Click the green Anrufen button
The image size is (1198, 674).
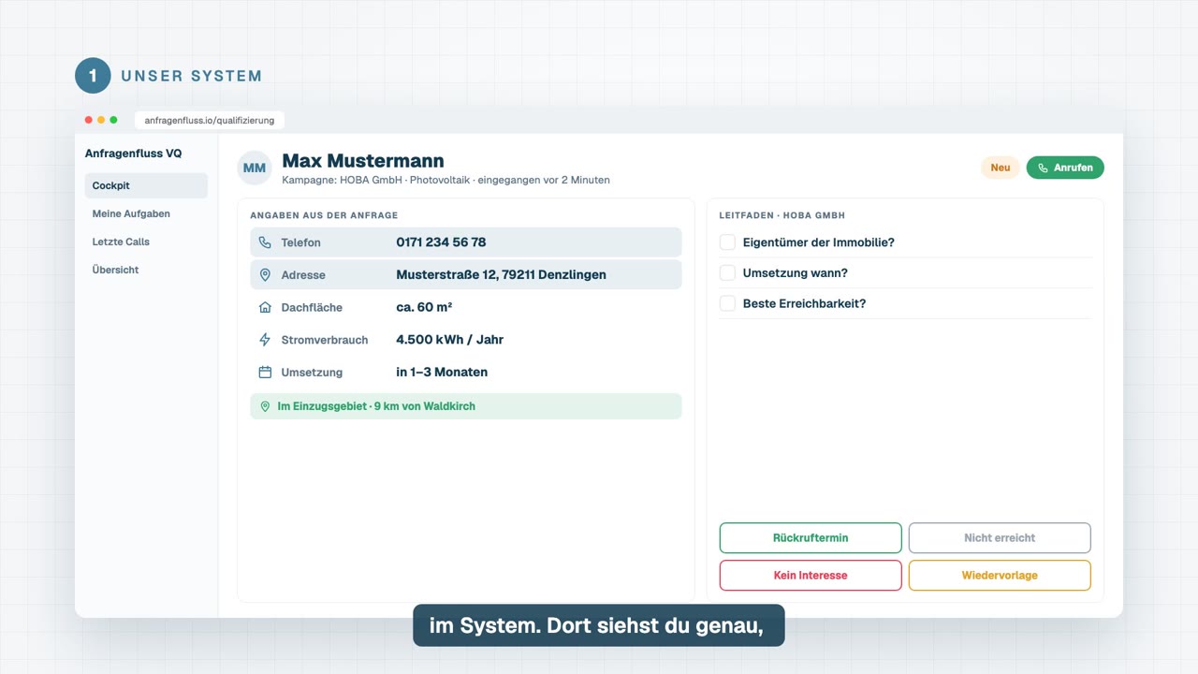[1065, 168]
